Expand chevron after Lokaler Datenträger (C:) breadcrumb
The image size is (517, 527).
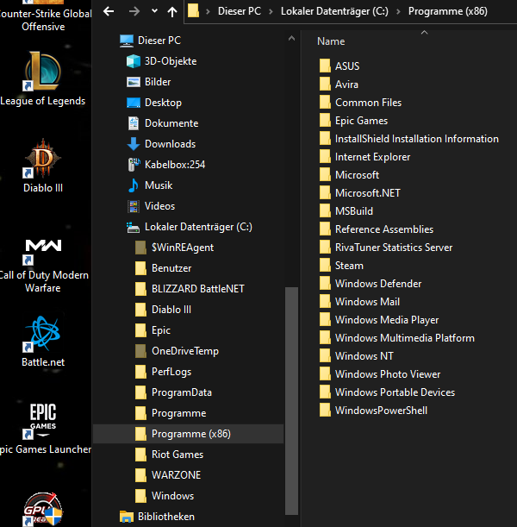pos(398,12)
